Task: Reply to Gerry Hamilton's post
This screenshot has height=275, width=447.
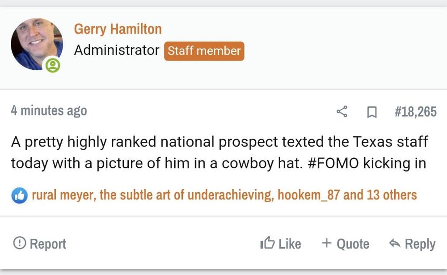Action: point(412,244)
